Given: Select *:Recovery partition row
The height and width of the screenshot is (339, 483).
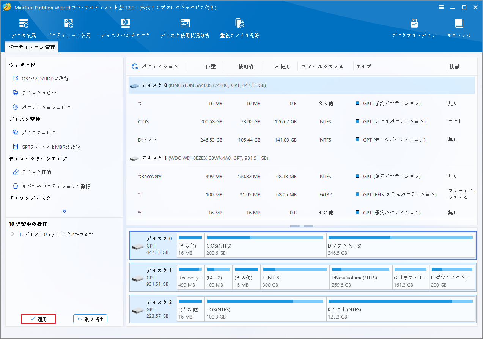Looking at the screenshot, I should [x=302, y=177].
